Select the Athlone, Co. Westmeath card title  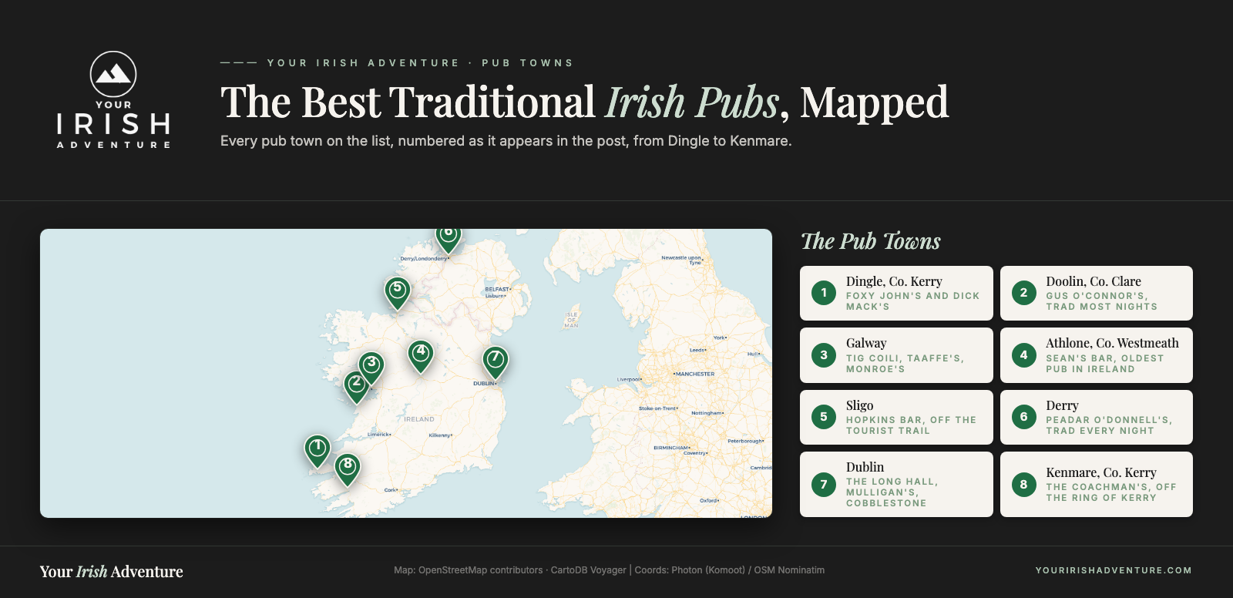click(1112, 343)
